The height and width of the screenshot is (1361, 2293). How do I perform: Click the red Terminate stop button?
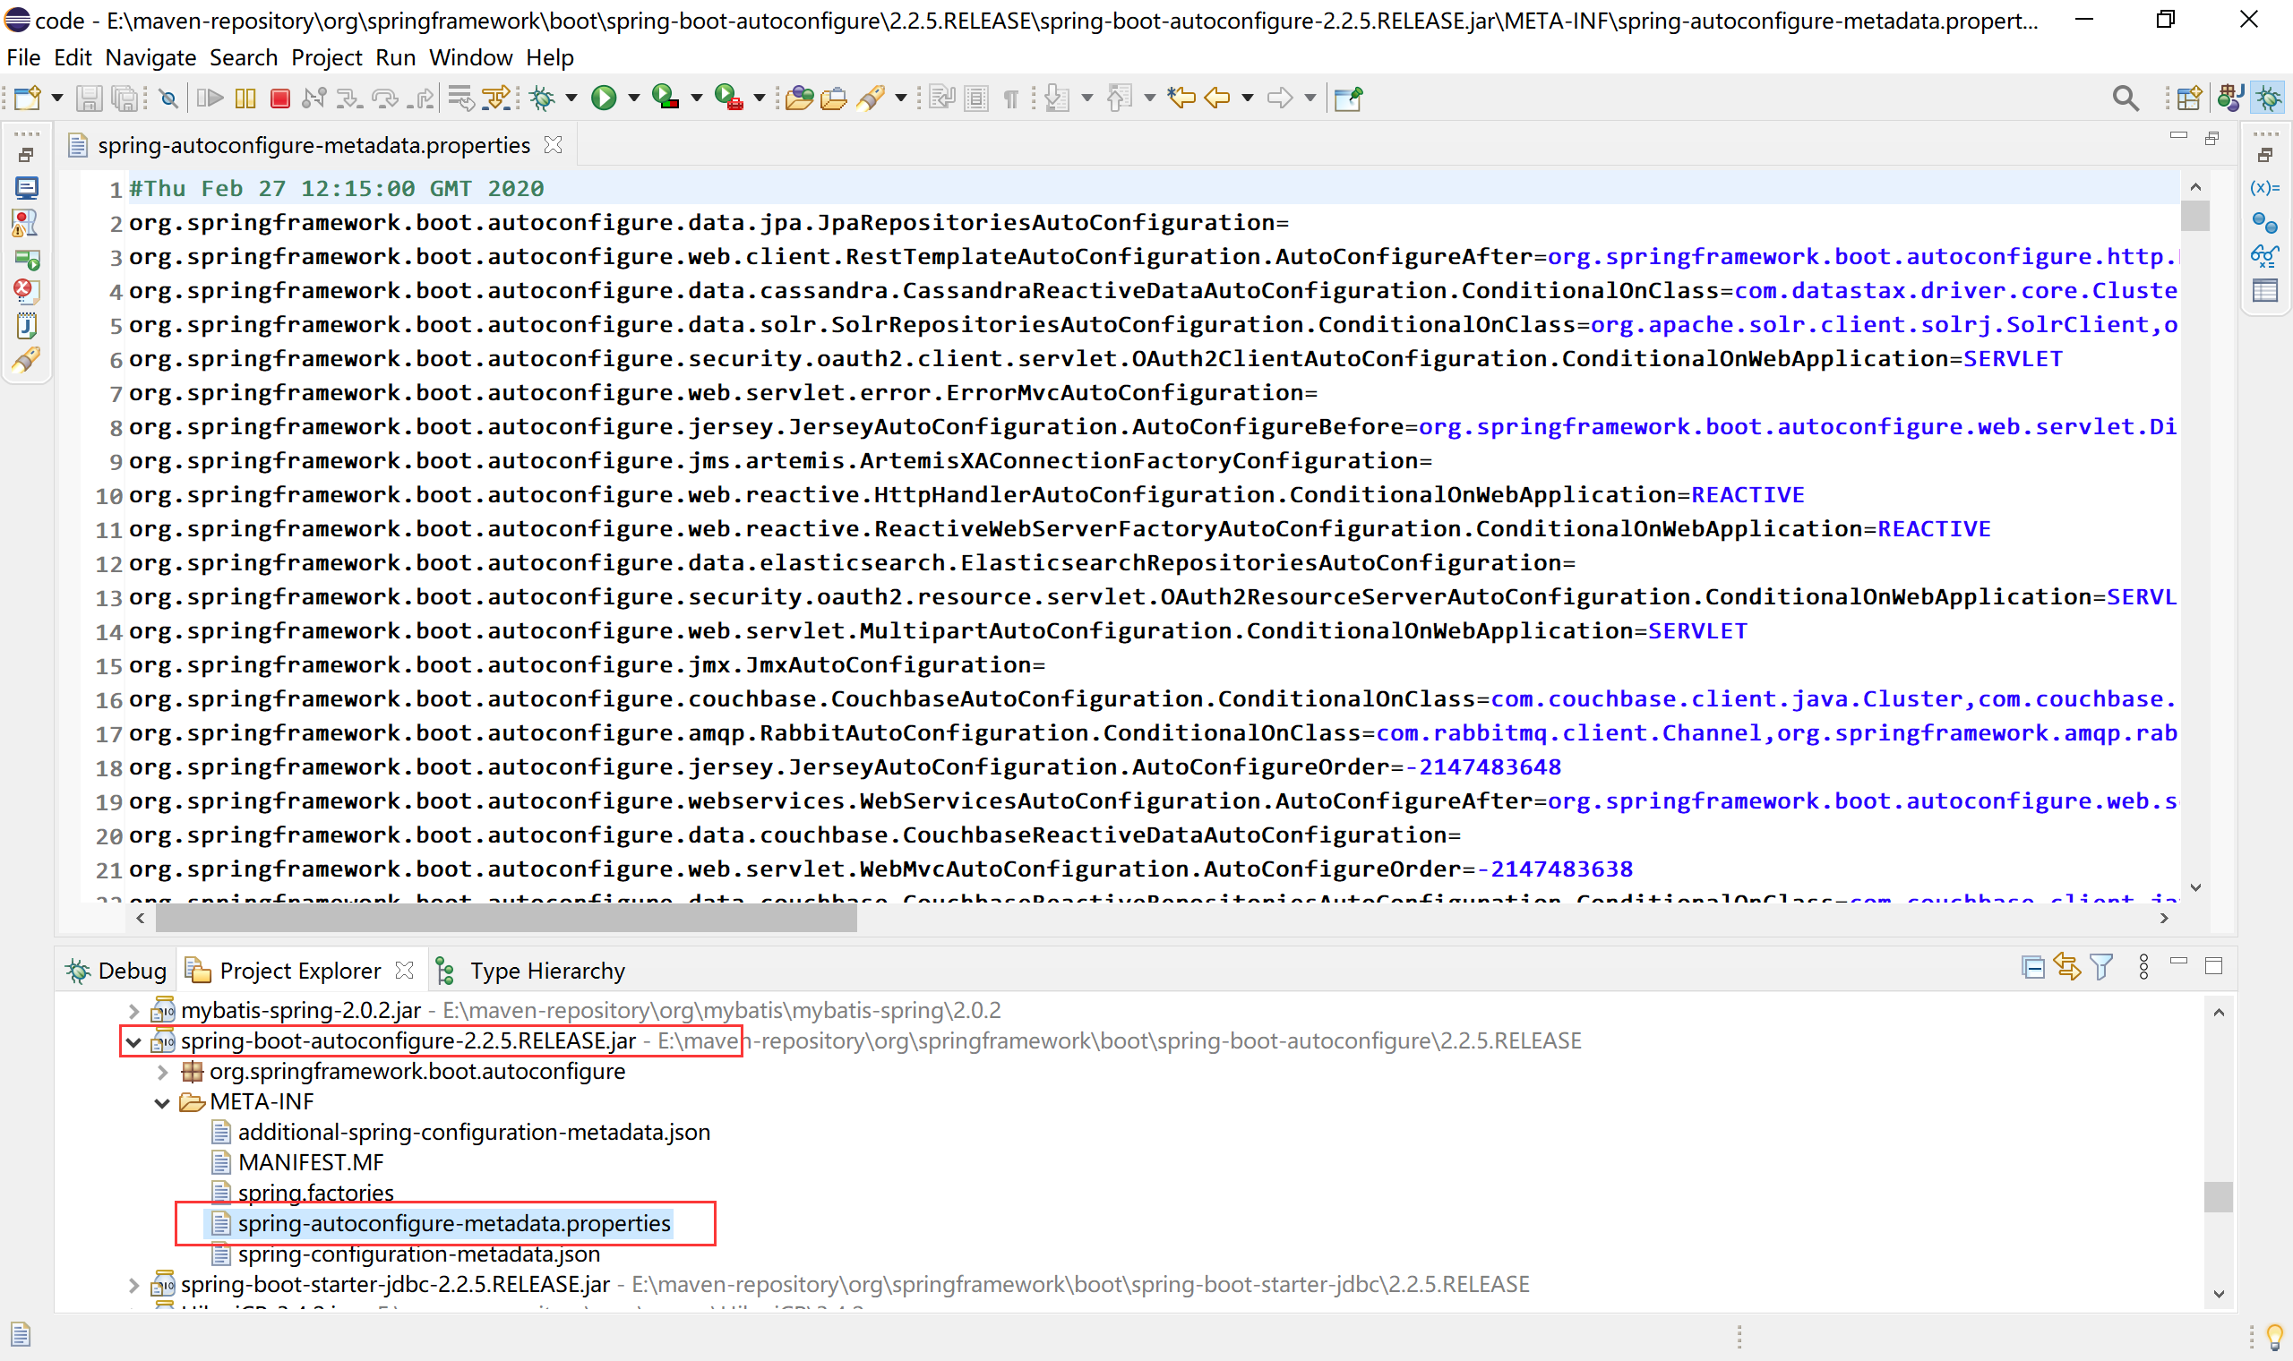pyautogui.click(x=280, y=98)
